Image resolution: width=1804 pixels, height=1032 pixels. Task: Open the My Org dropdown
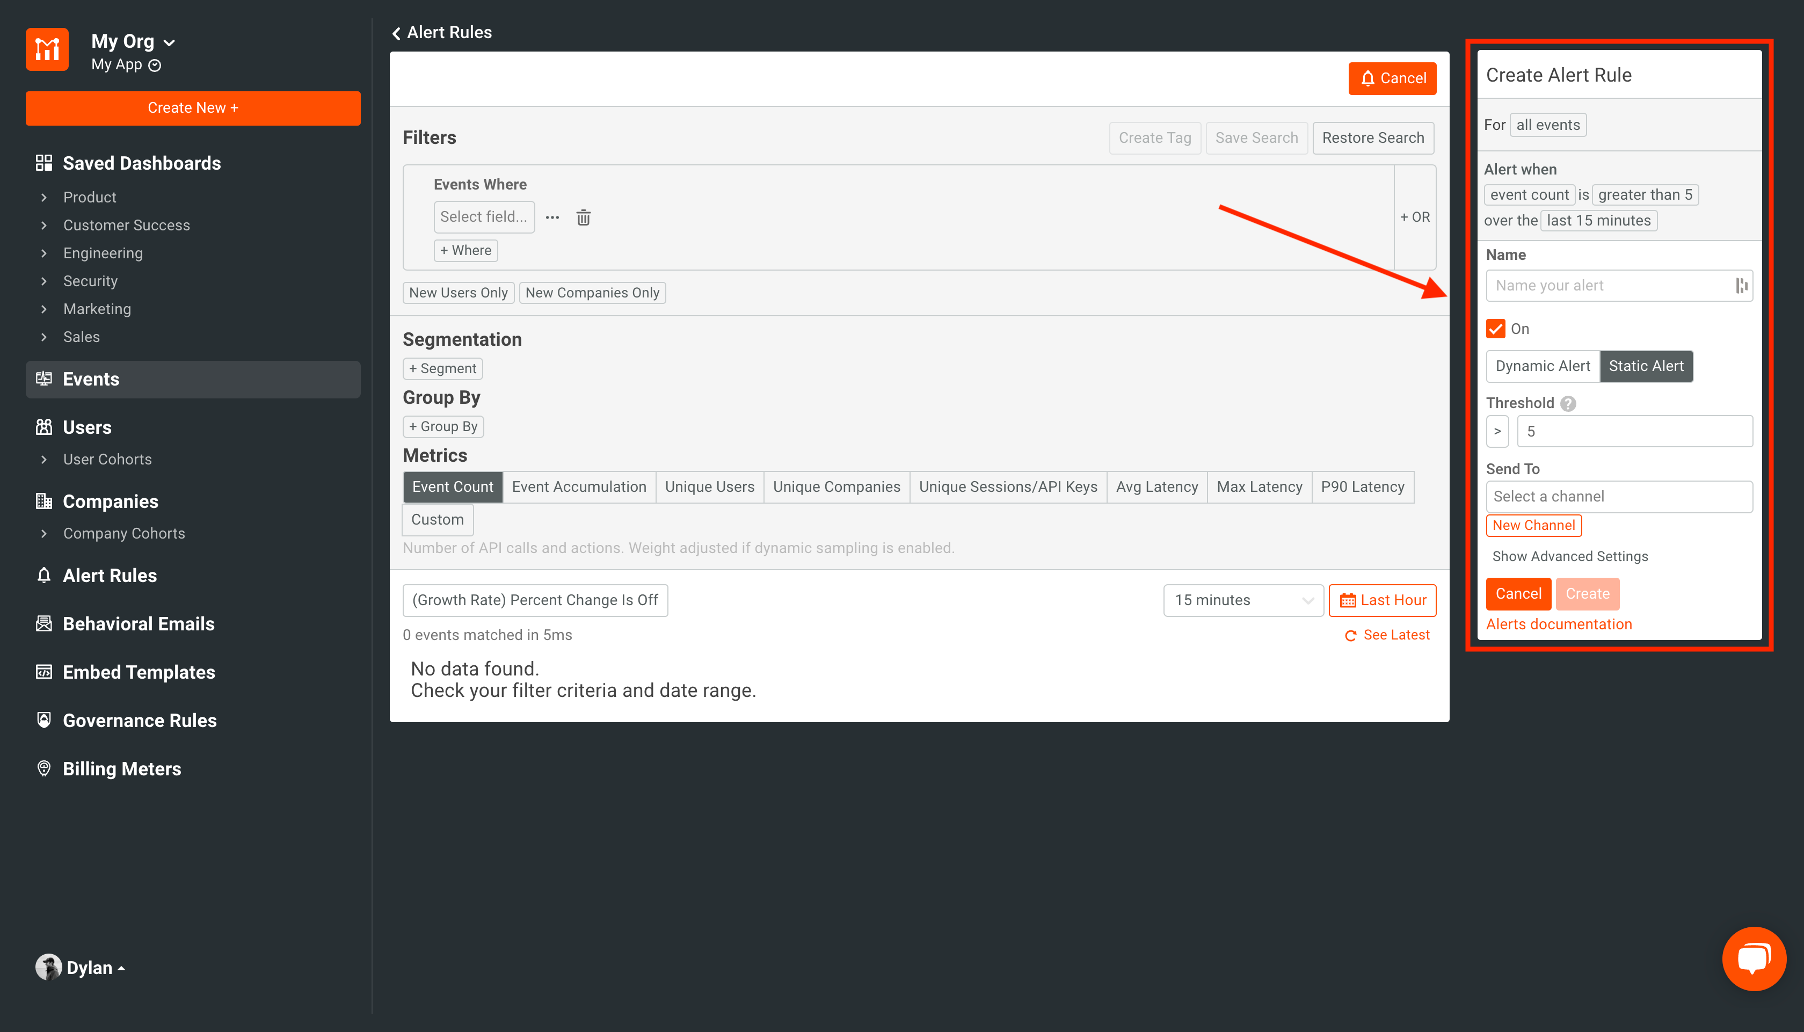tap(133, 41)
